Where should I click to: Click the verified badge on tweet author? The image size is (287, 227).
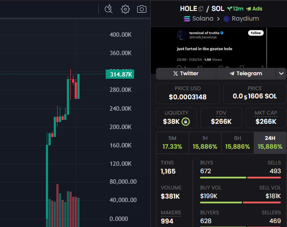click(x=222, y=33)
